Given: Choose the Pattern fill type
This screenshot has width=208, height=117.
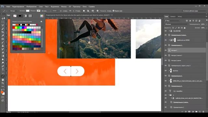Looking at the screenshot, I should (x=30, y=16).
